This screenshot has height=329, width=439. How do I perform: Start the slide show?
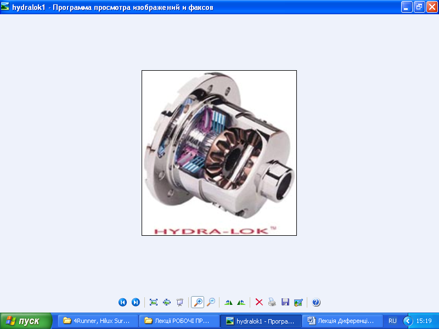(x=180, y=302)
